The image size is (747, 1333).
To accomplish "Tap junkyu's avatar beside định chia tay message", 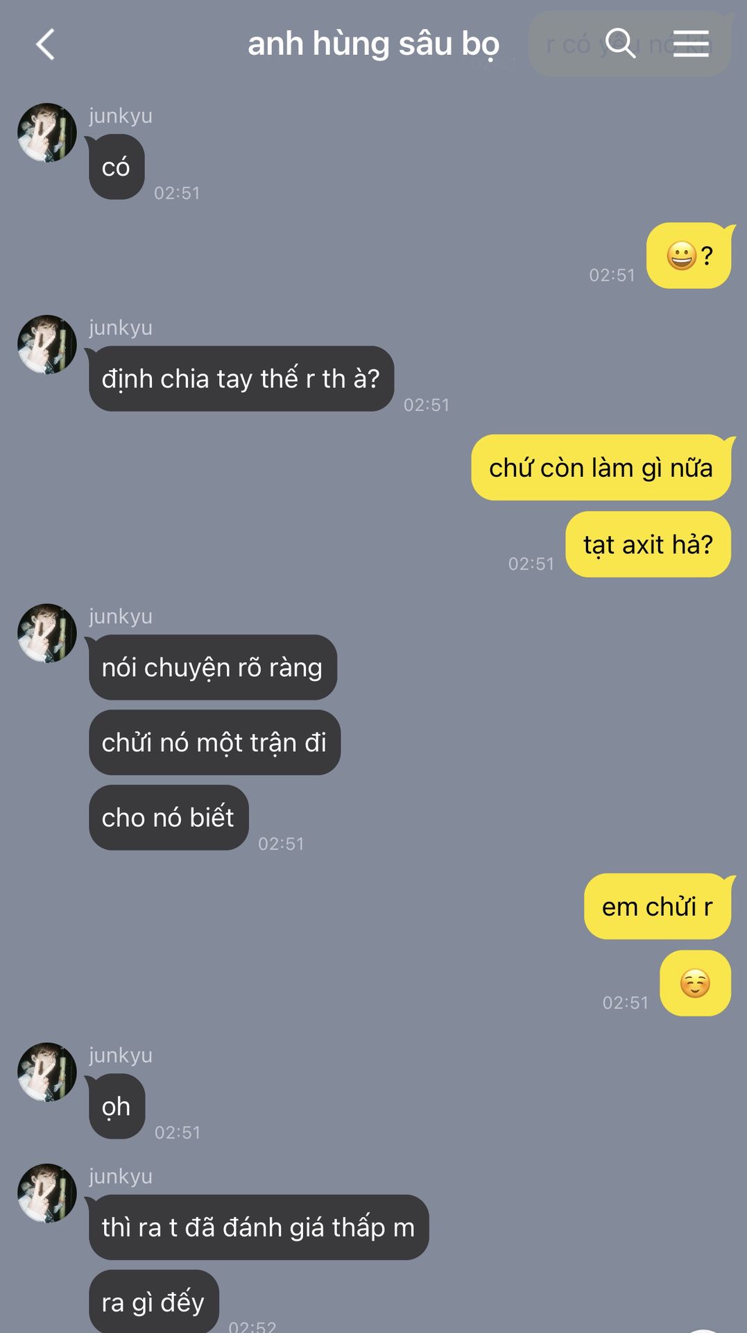I will [x=47, y=344].
